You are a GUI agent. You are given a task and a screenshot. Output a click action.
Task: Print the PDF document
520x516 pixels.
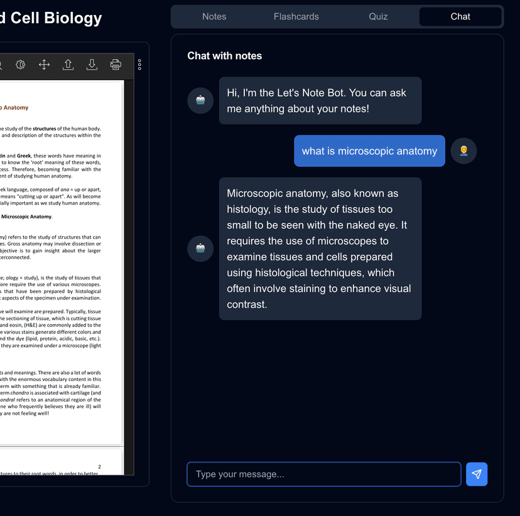click(x=116, y=65)
